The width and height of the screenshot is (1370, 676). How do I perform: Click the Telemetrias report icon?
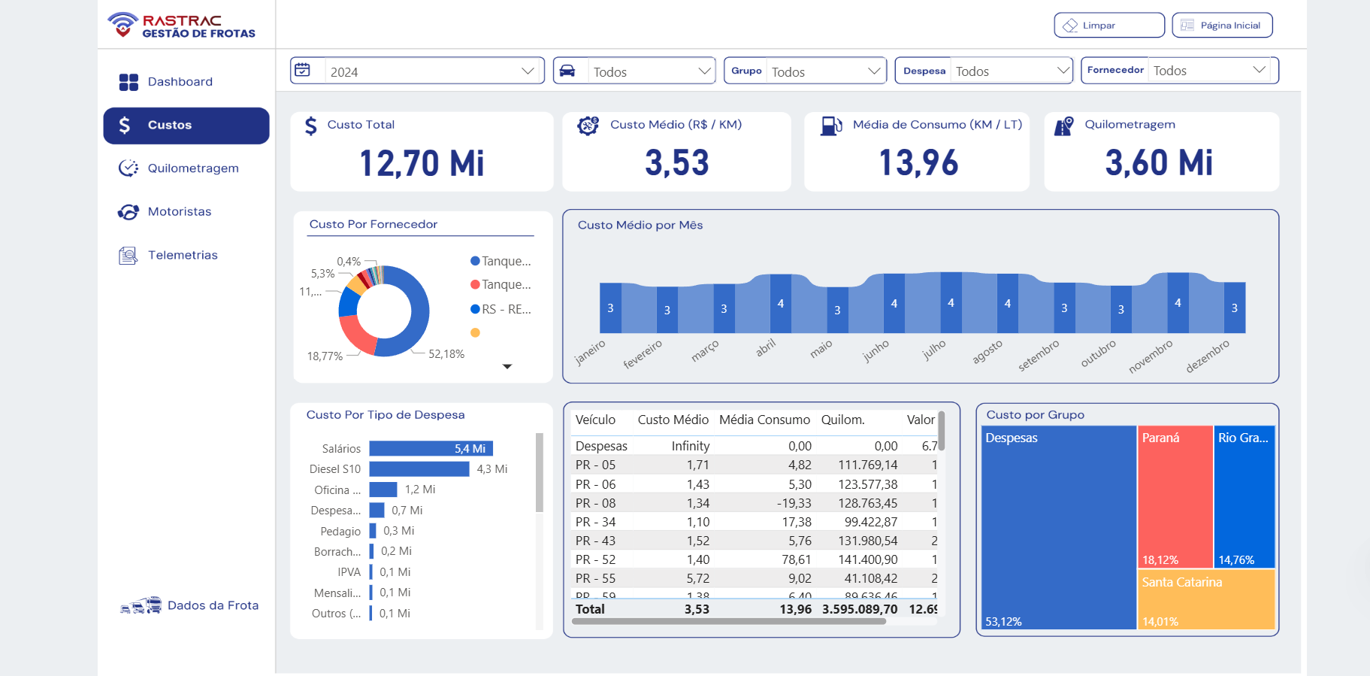129,256
